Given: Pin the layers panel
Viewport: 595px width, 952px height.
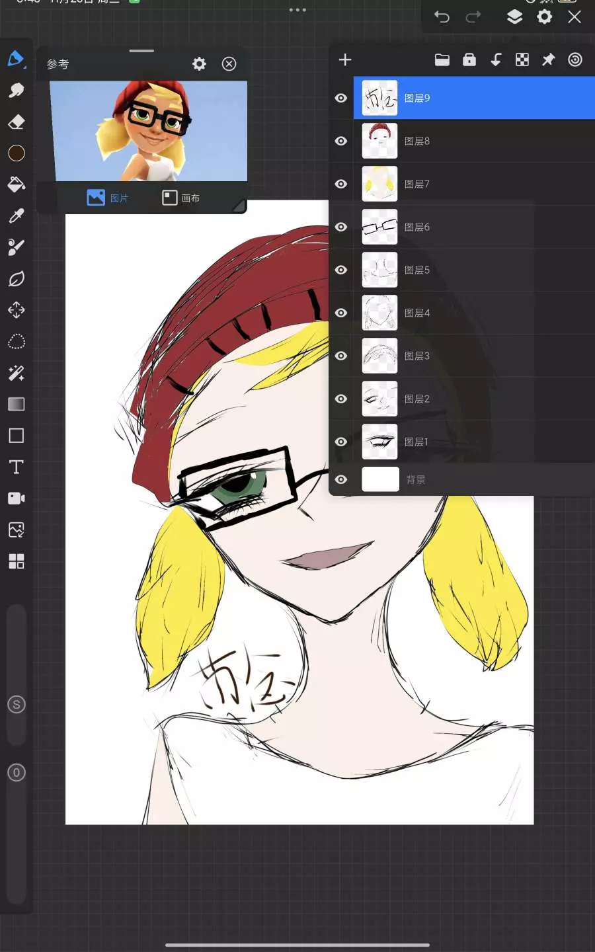Looking at the screenshot, I should [x=548, y=60].
